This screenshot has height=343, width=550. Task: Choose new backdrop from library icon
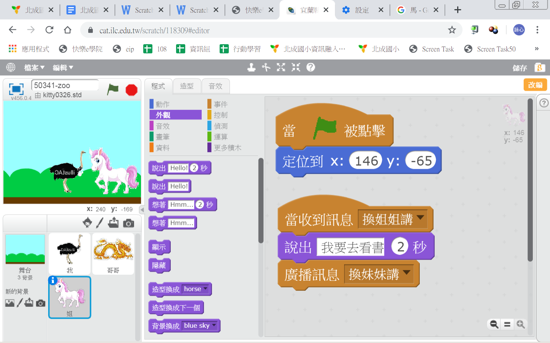coord(10,303)
